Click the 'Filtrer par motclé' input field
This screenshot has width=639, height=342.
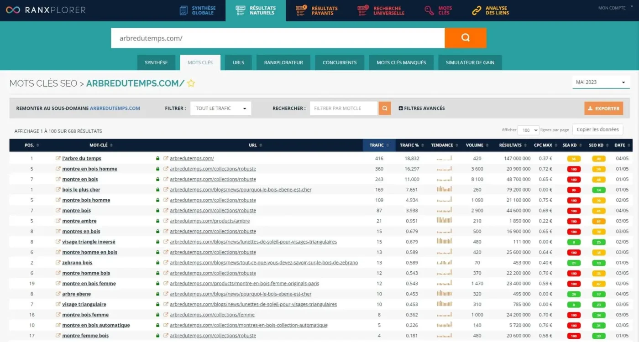[344, 108]
